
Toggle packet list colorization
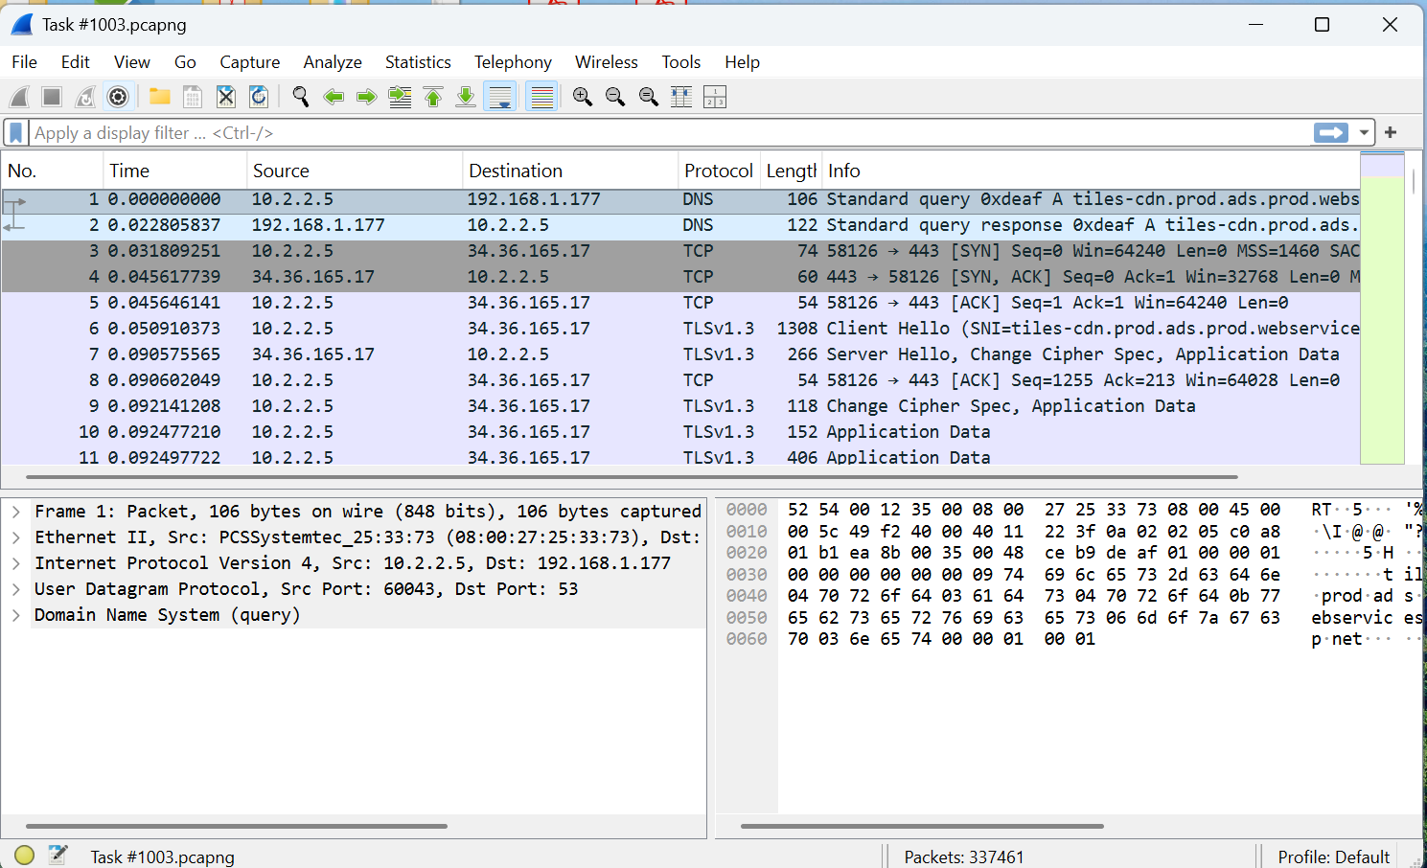point(541,96)
